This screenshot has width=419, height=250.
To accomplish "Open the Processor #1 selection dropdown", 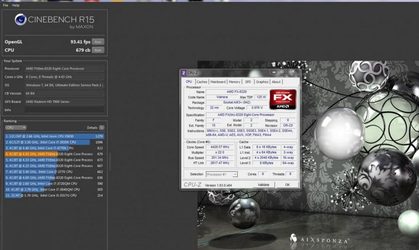I will [x=222, y=174].
